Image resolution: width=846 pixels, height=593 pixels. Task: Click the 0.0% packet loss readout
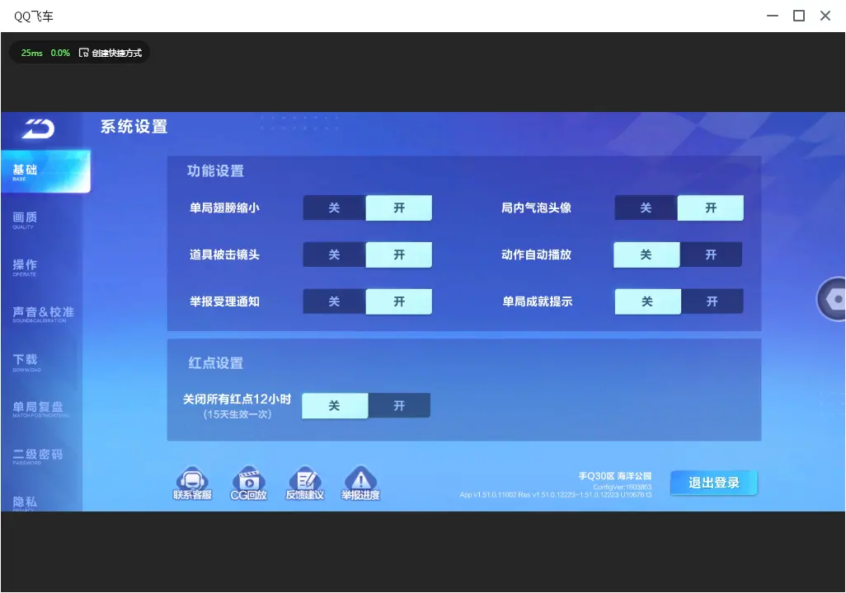coord(60,53)
